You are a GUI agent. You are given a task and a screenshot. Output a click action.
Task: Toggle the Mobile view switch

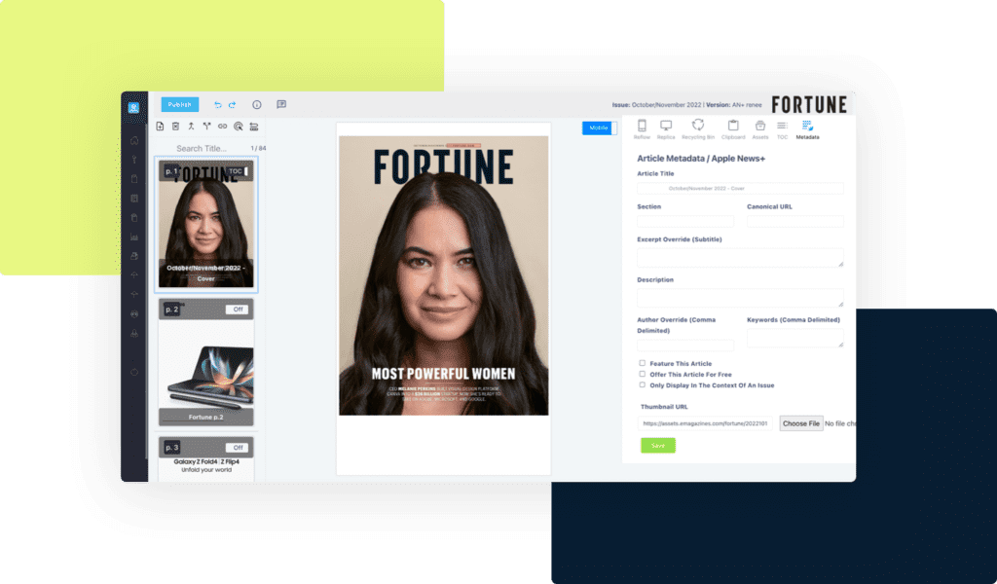pyautogui.click(x=599, y=128)
